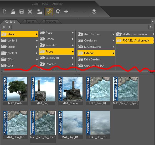Open the Poses folder
The image size is (155, 145).
coord(56,39)
